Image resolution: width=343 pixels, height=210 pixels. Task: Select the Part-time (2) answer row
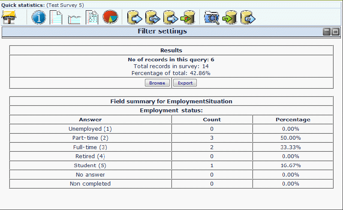[90, 138]
